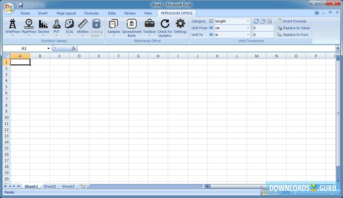Click the refresh conversion icon
This screenshot has height=198, width=343.
pos(256,21)
